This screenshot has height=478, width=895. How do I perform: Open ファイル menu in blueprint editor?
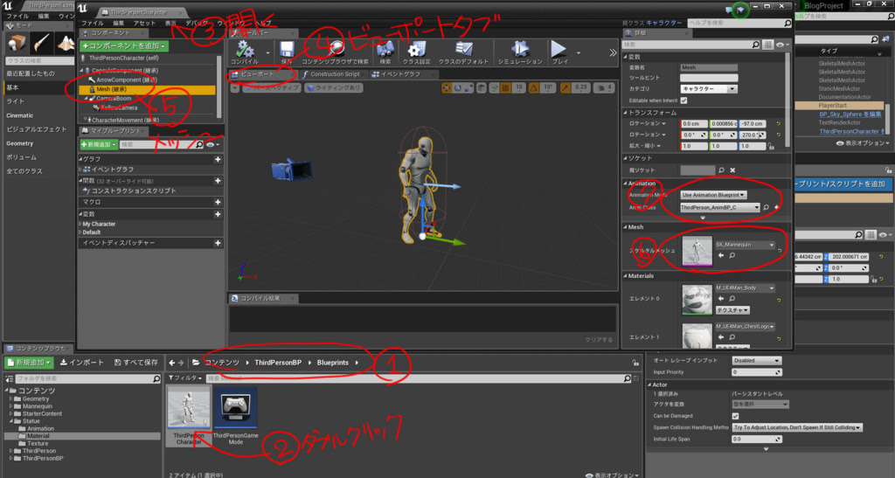pos(92,24)
